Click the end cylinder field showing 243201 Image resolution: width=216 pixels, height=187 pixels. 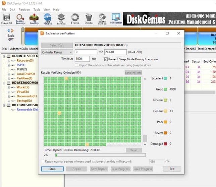tap(115, 52)
